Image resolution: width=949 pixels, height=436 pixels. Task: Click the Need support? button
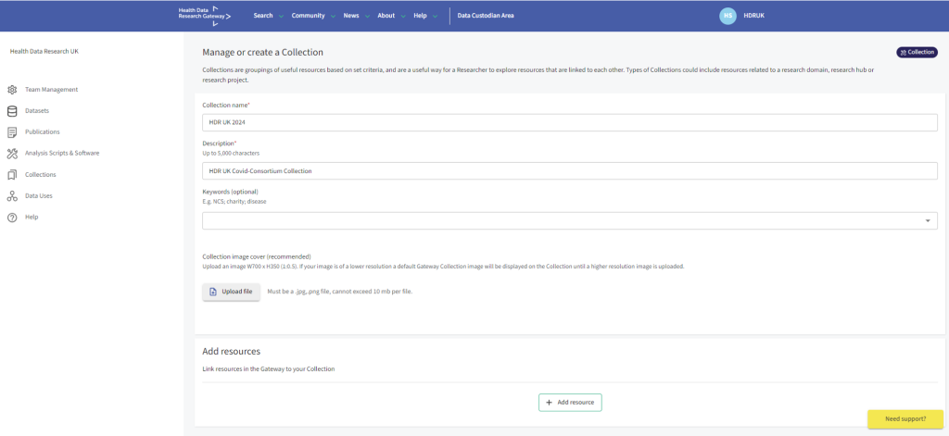tap(905, 418)
